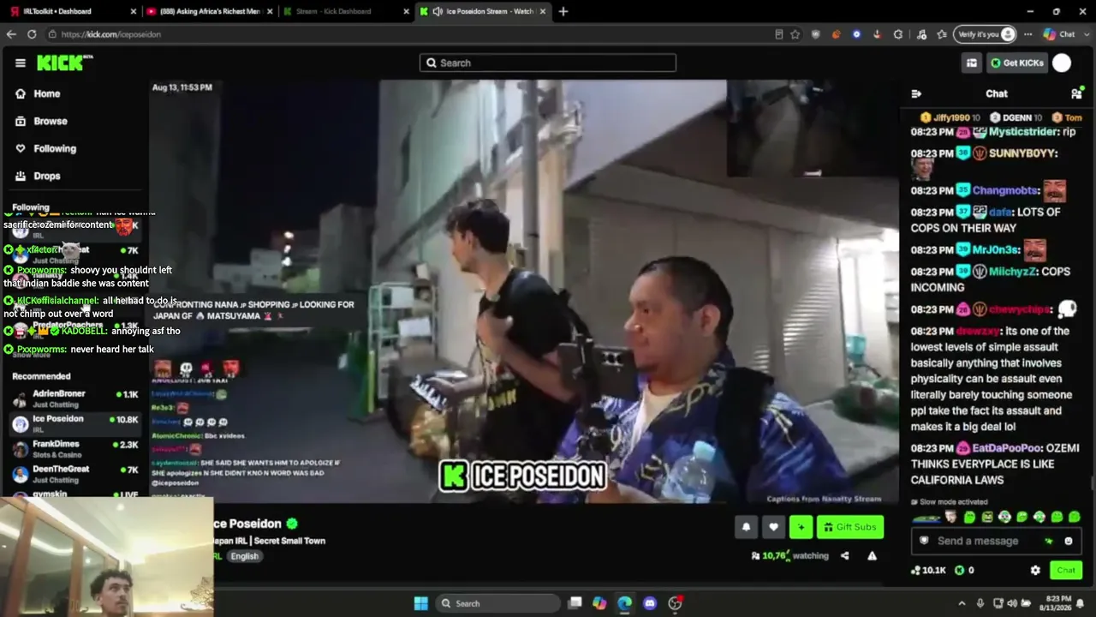Follow Ice Poseidon with the heart button
1096x617 pixels.
click(773, 527)
